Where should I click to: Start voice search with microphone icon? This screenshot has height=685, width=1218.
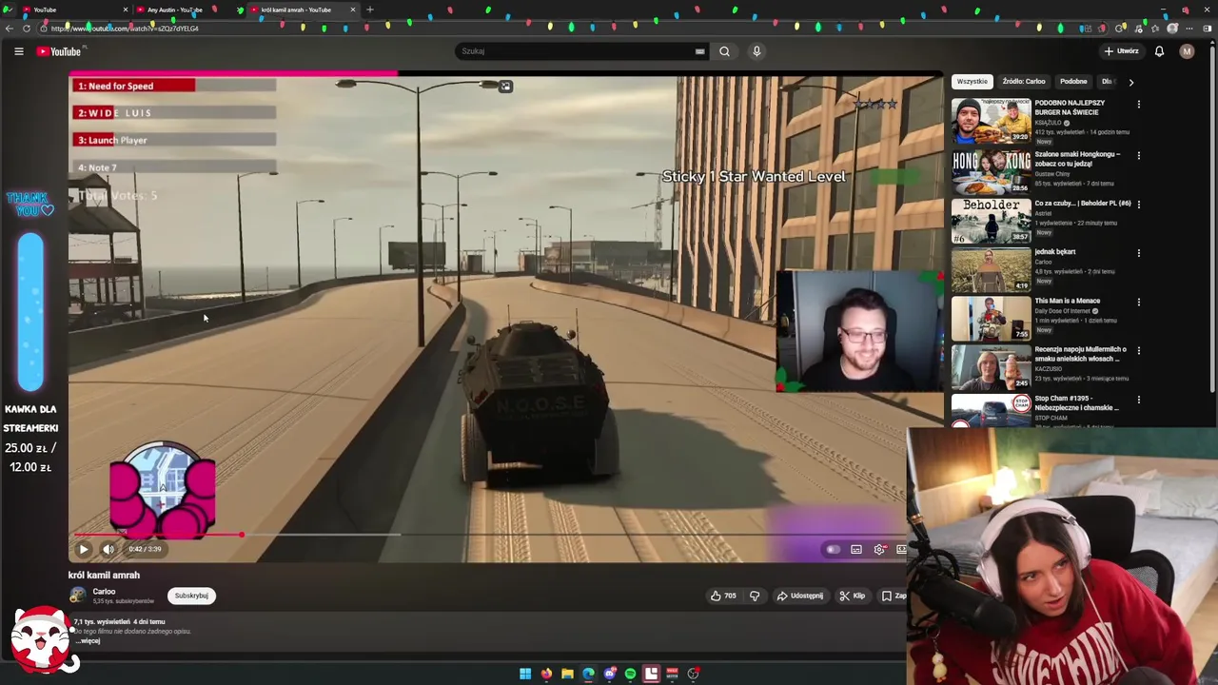[x=756, y=51]
